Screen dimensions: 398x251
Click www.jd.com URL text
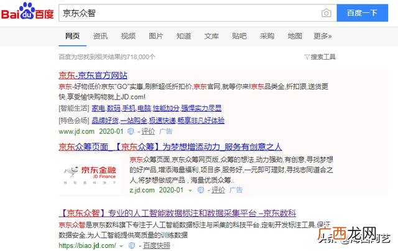pos(76,131)
